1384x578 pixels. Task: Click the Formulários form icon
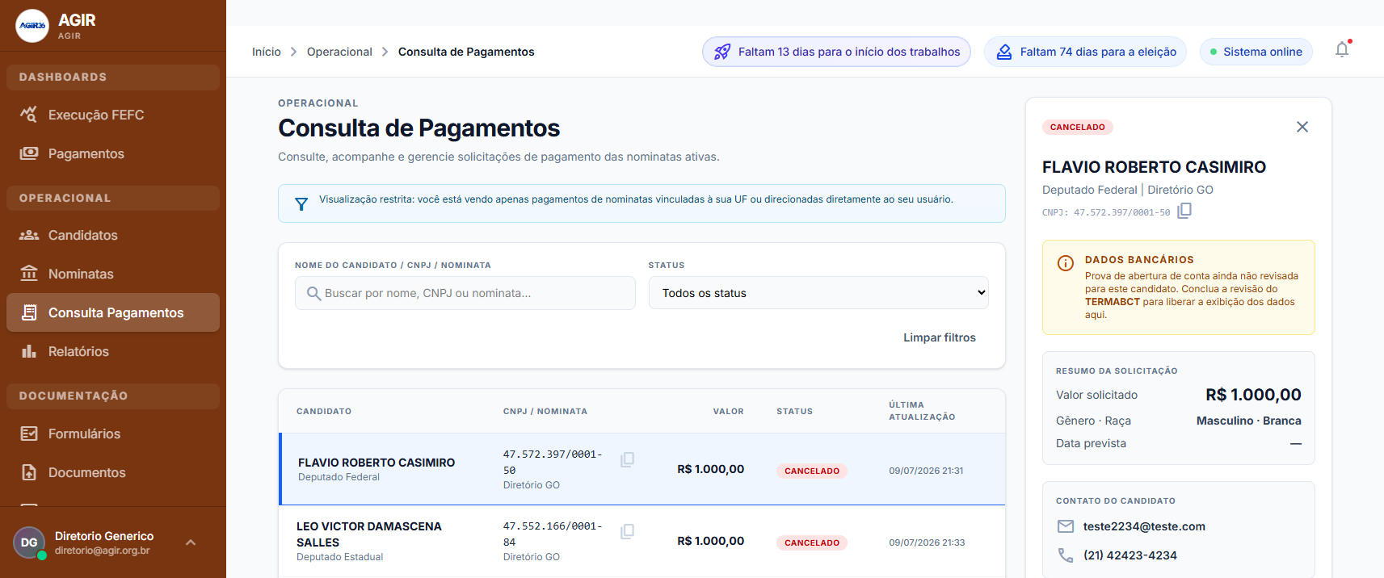point(29,433)
